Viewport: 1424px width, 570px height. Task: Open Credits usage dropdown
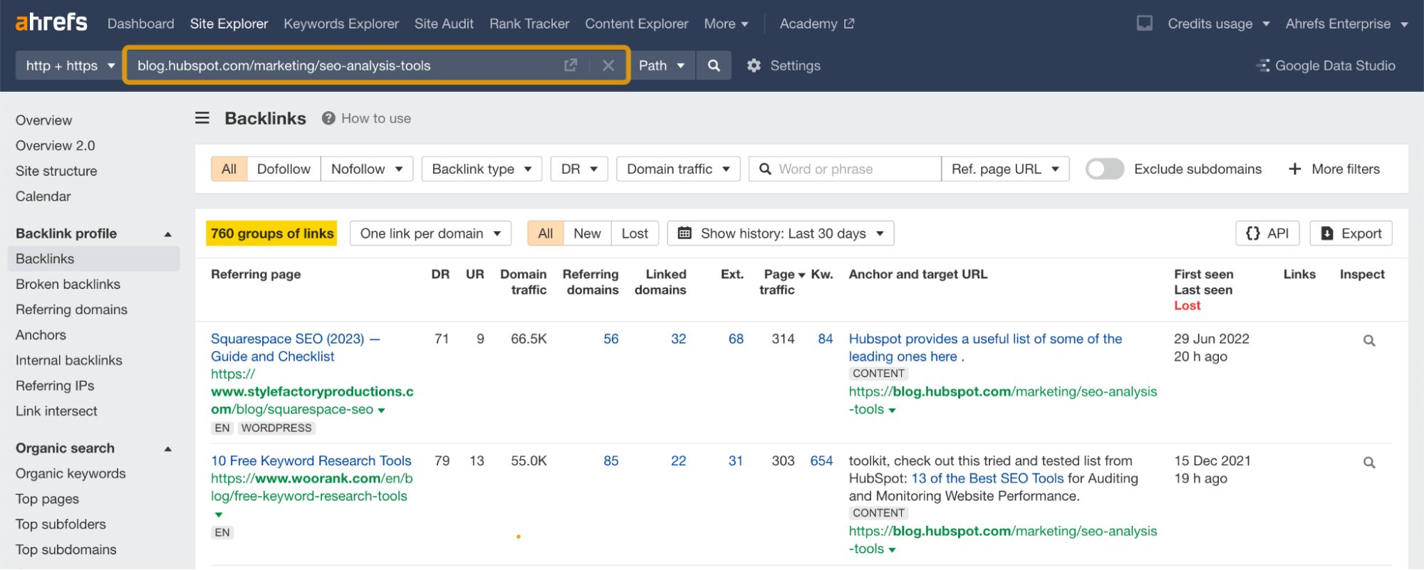(x=1218, y=23)
